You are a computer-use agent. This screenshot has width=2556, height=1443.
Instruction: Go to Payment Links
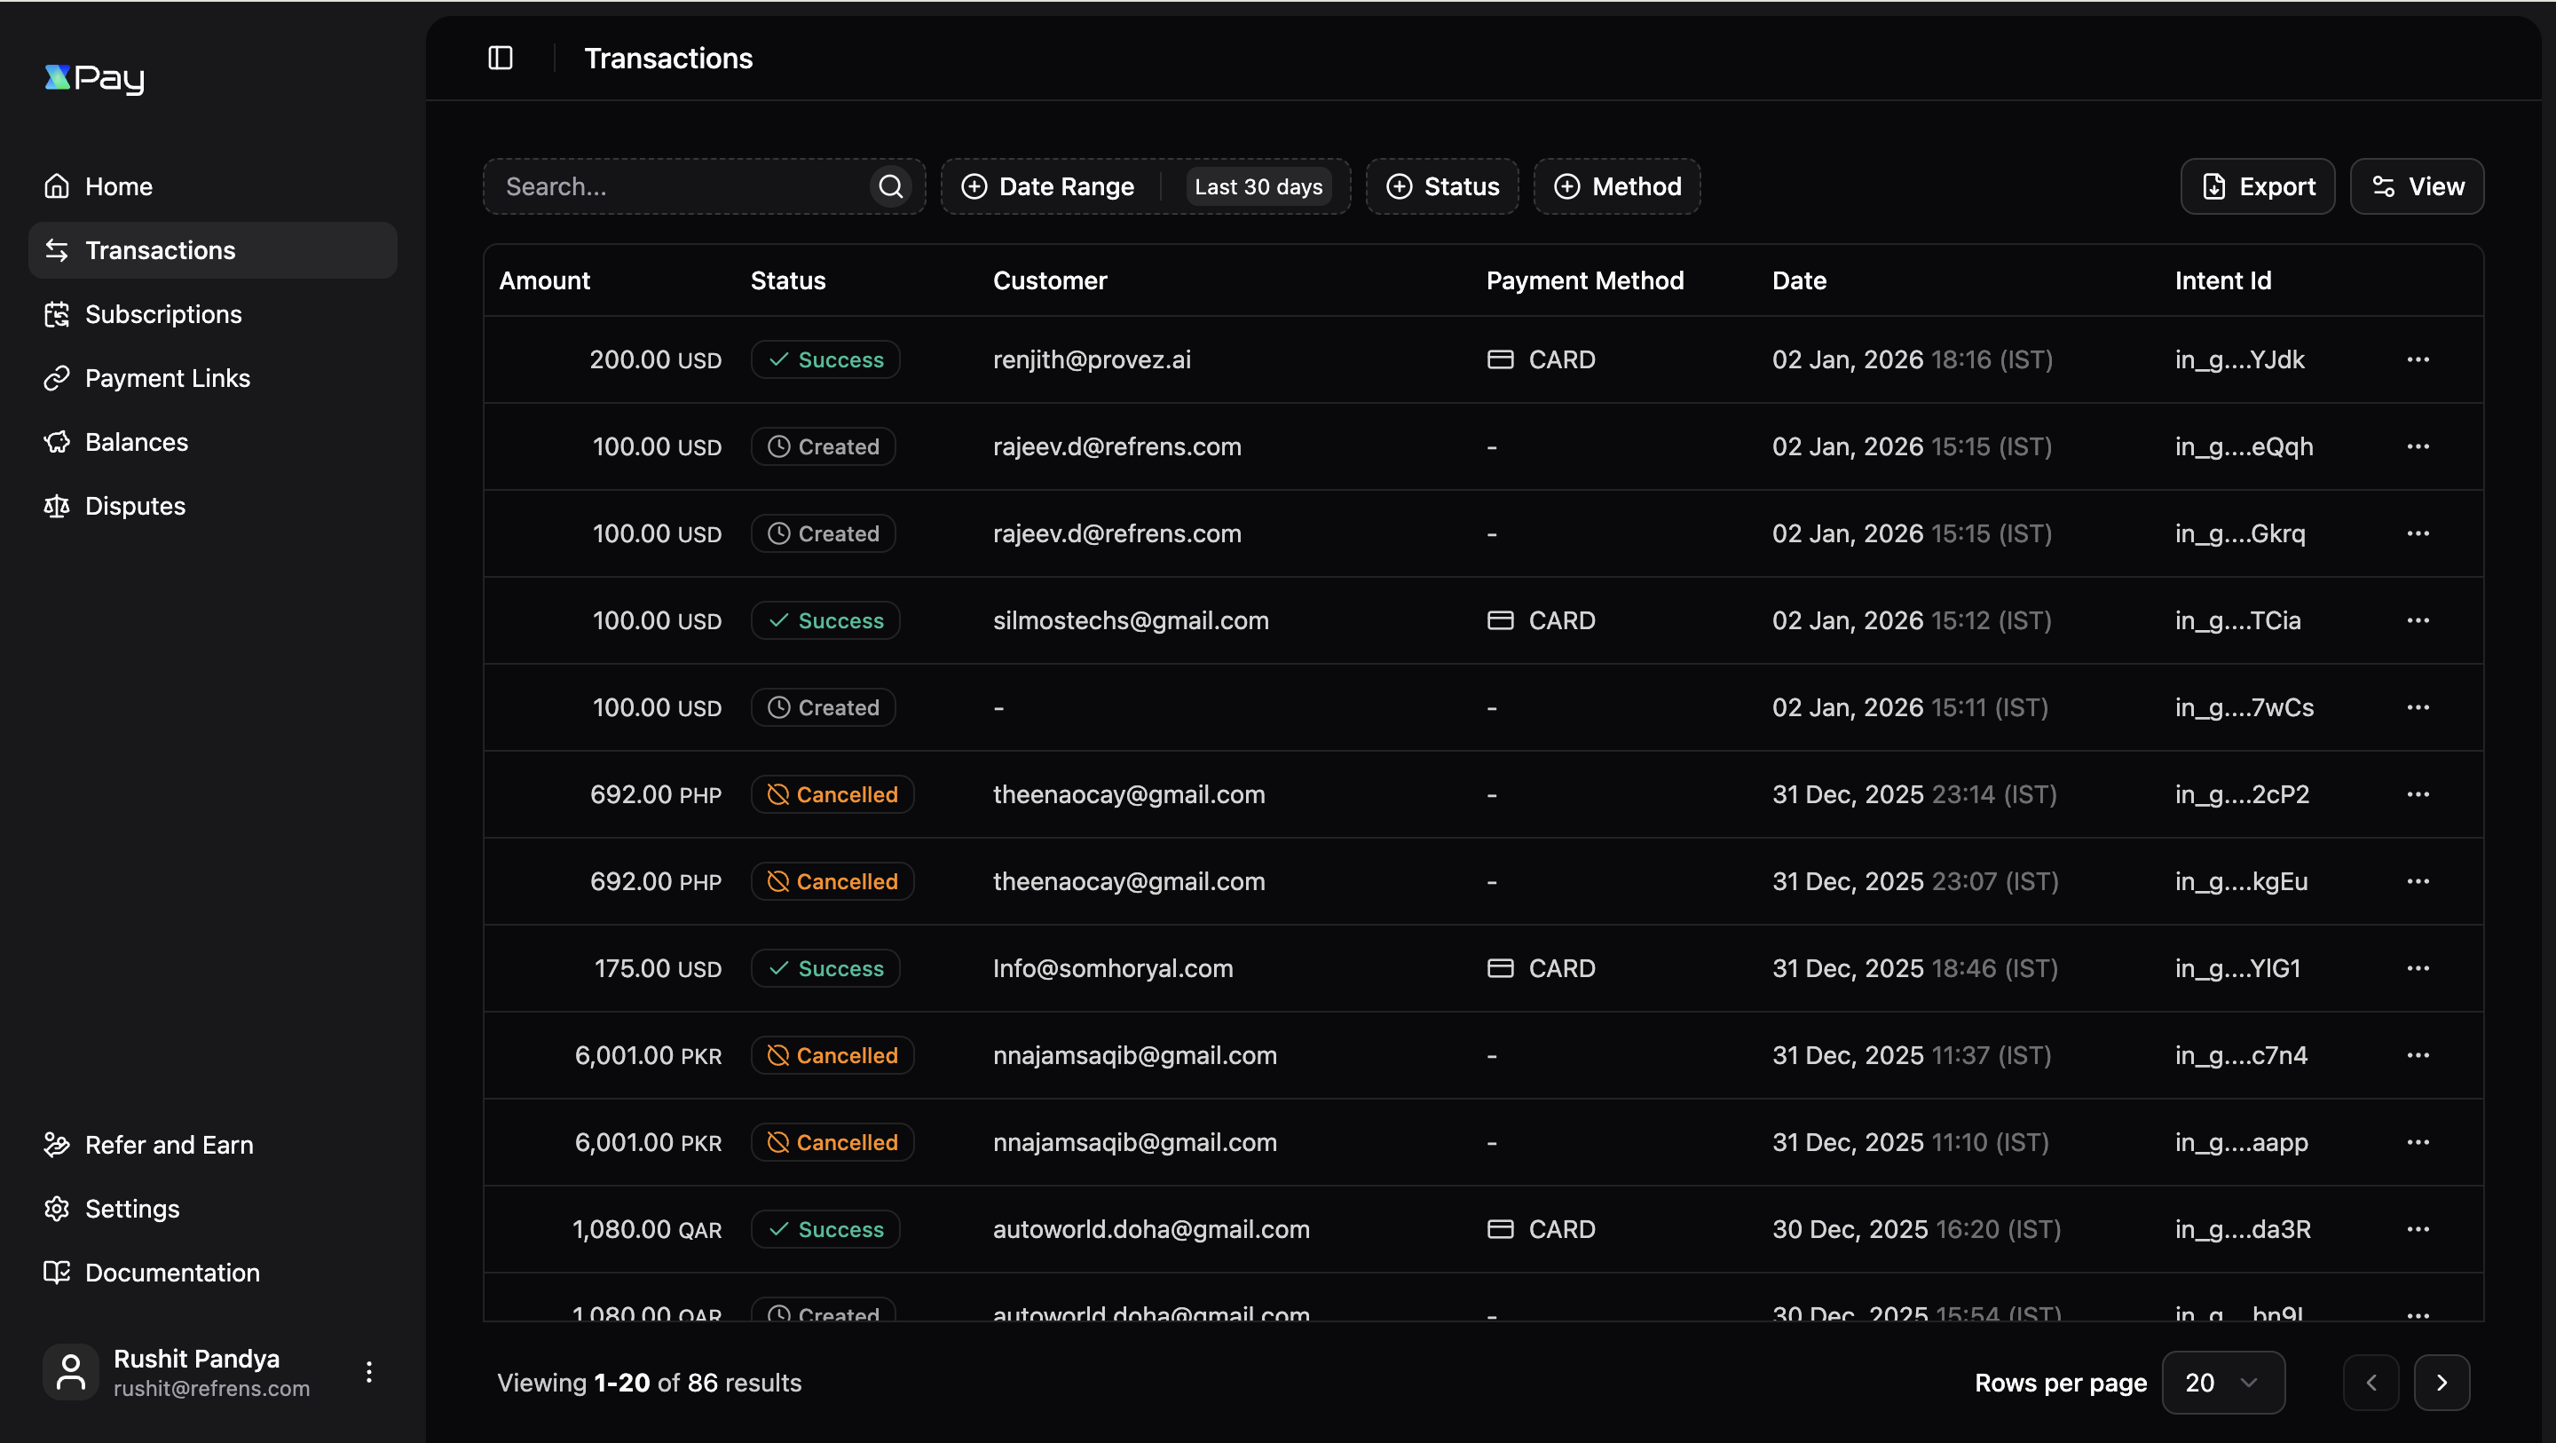(x=168, y=378)
